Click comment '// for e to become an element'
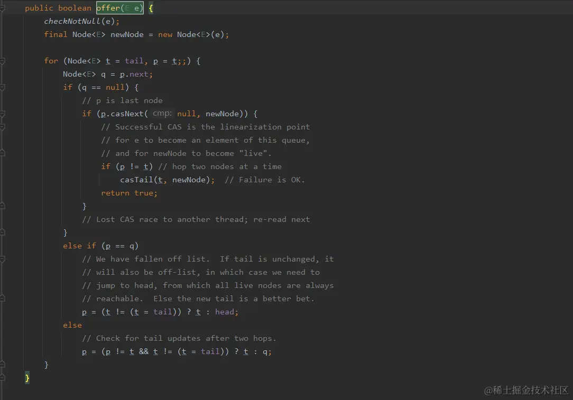Image resolution: width=573 pixels, height=400 pixels. (x=206, y=140)
